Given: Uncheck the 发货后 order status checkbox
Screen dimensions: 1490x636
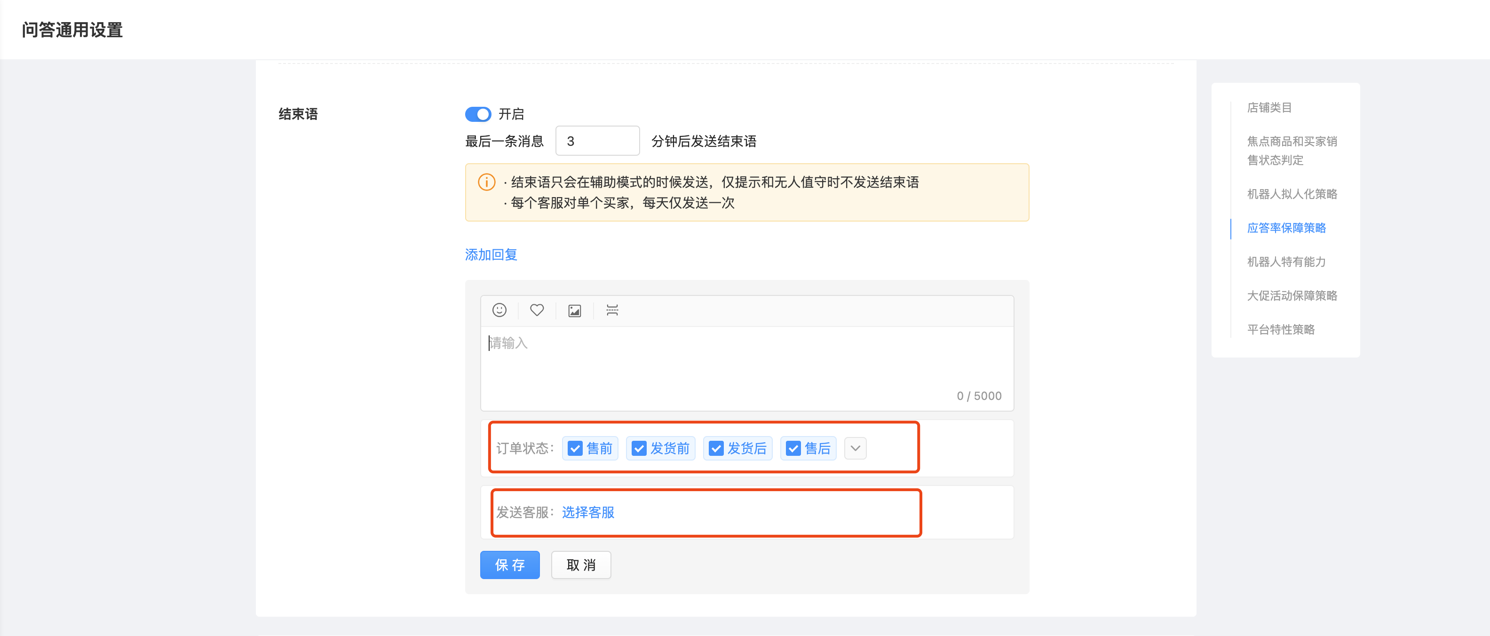Looking at the screenshot, I should (x=716, y=448).
